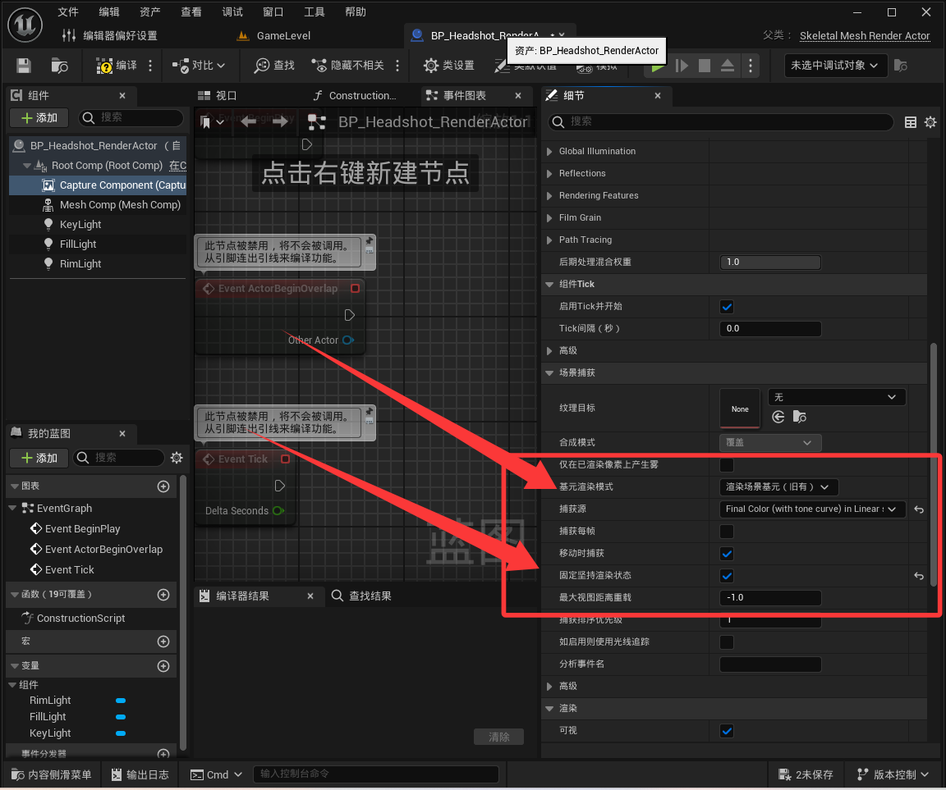
Task: Click the 查找 find button
Action: [274, 66]
